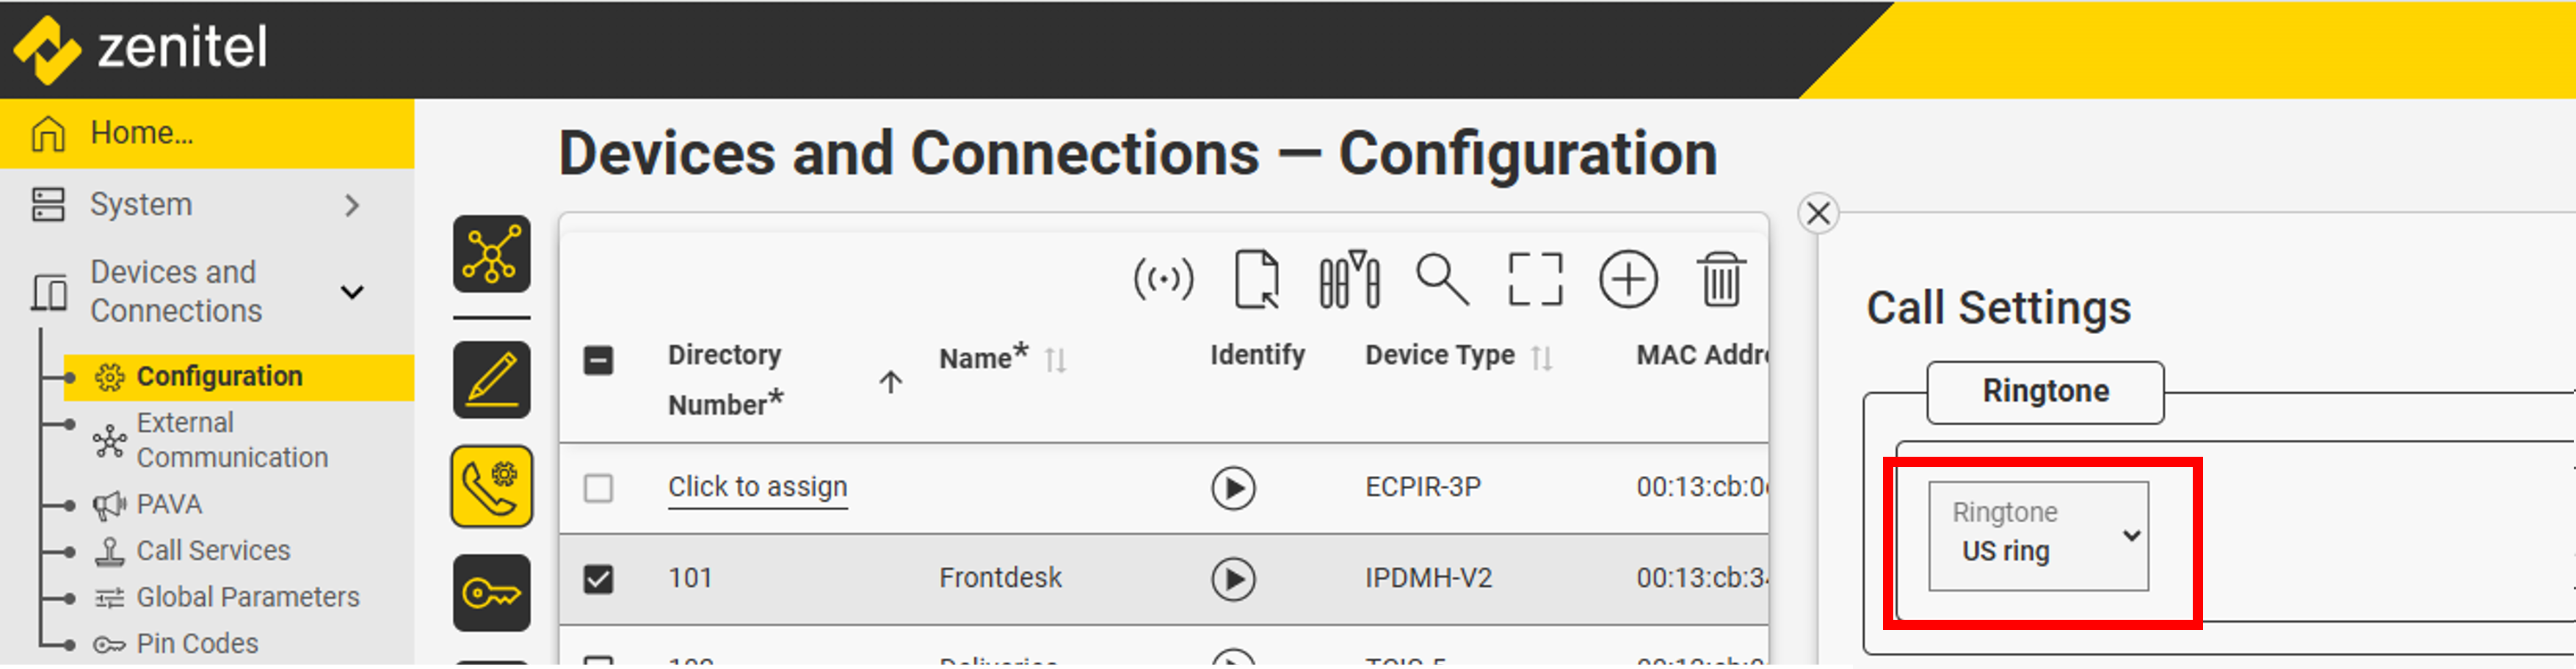Viewport: 2576px width, 669px height.
Task: Click the column filter sliders icon
Action: (1349, 280)
